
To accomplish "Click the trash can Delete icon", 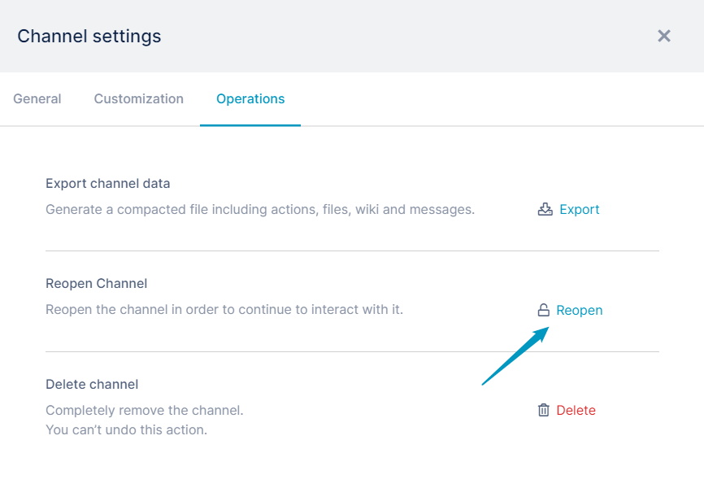I will (x=544, y=410).
